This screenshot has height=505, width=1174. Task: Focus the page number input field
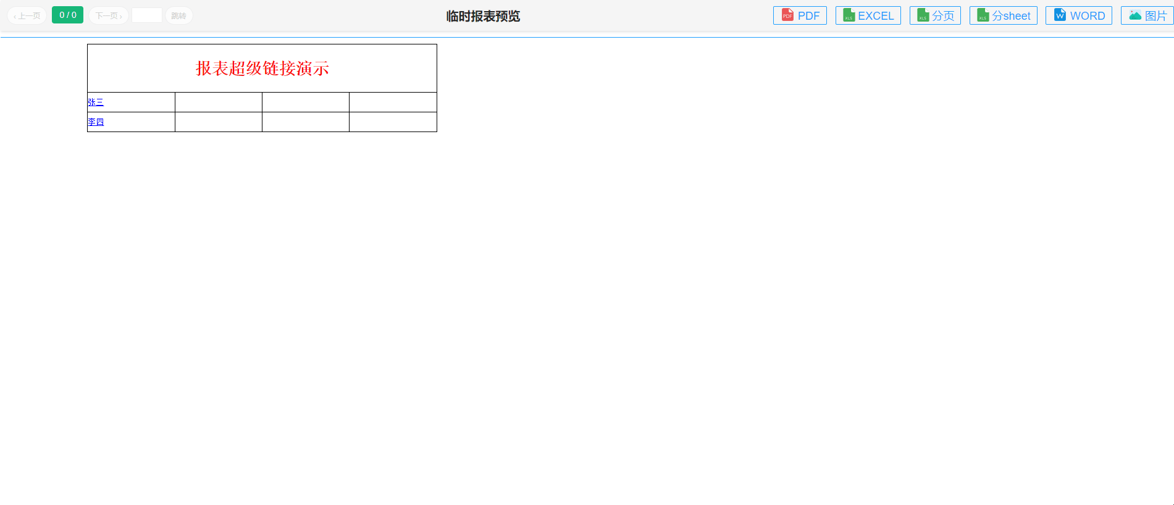click(x=147, y=15)
